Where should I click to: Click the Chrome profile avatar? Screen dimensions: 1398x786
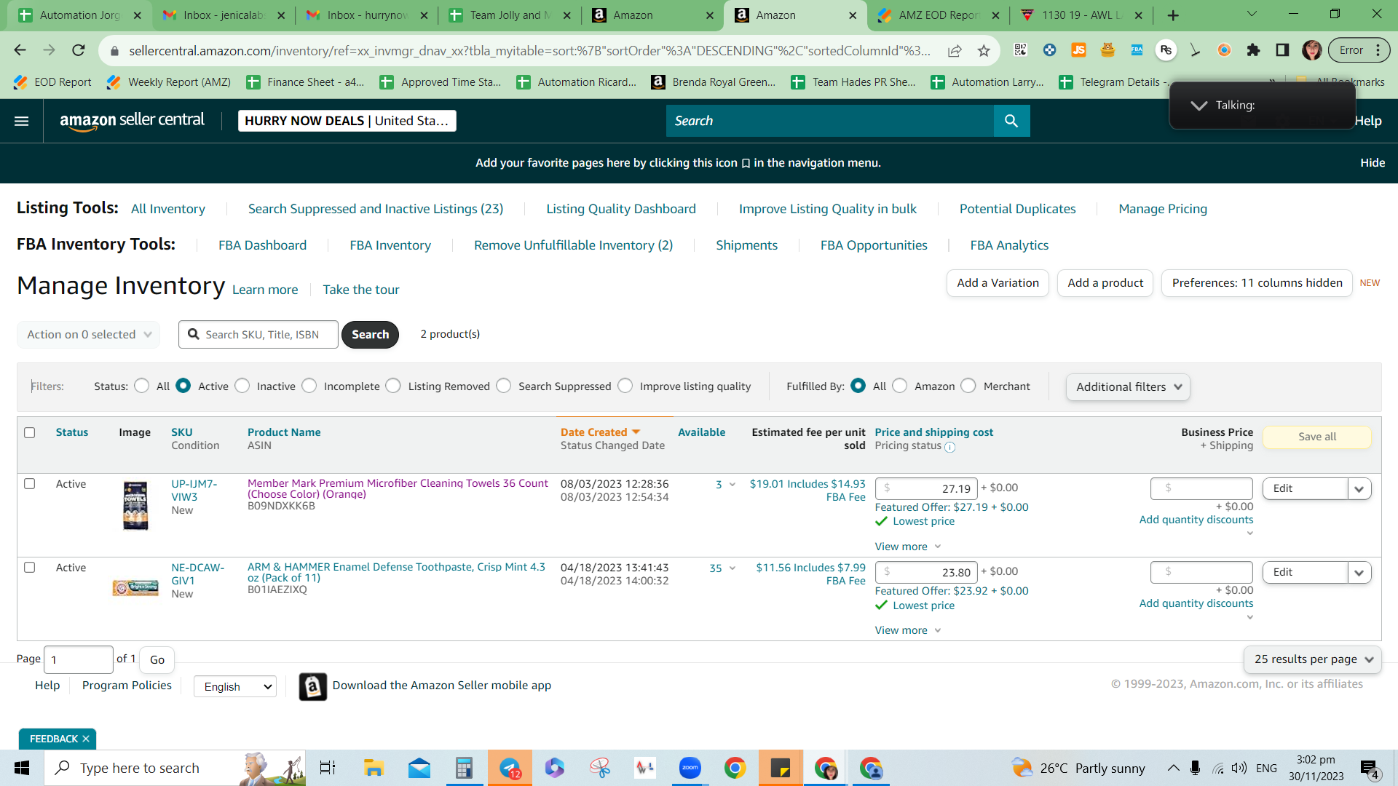1311,50
